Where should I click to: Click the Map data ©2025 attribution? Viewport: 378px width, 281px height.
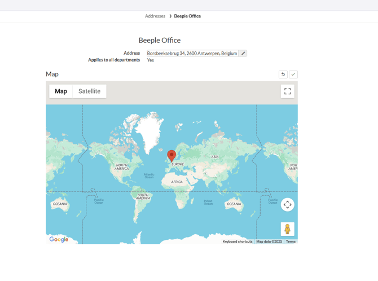[x=269, y=242]
